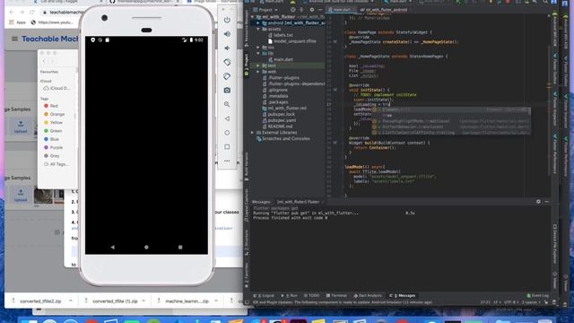The height and width of the screenshot is (323, 574).
Task: Open main.dart in project tree
Action: coord(281,59)
